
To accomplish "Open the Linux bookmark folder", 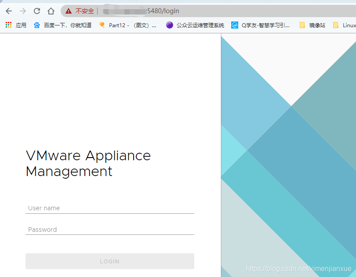I will pyautogui.click(x=345, y=25).
